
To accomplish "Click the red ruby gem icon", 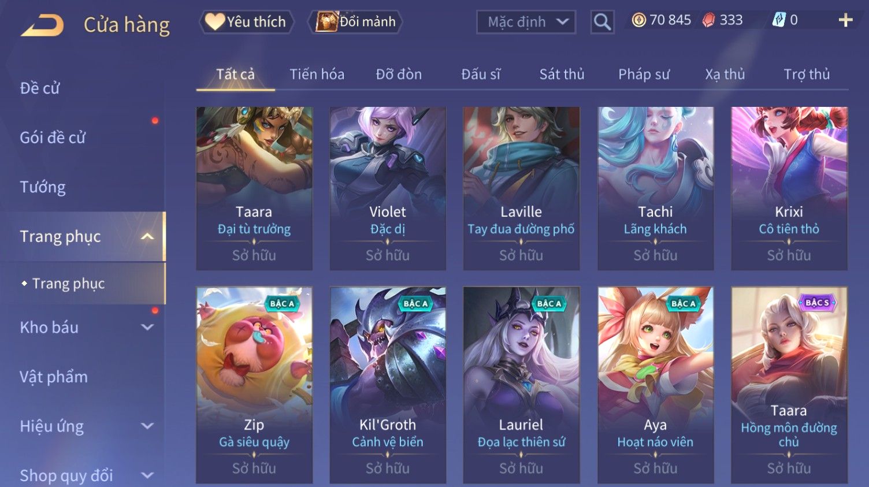I will (708, 20).
